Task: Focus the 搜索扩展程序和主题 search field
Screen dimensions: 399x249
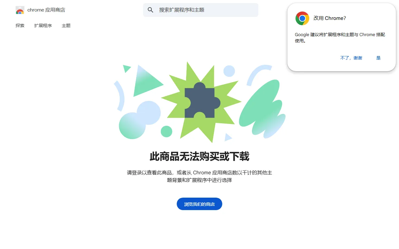Action: tap(201, 10)
